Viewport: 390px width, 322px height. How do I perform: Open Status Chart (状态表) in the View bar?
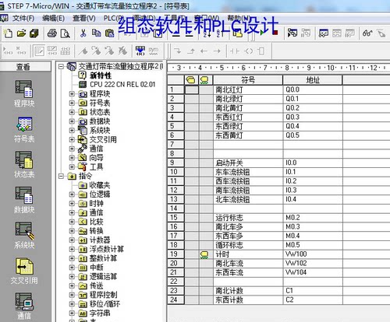point(24,164)
